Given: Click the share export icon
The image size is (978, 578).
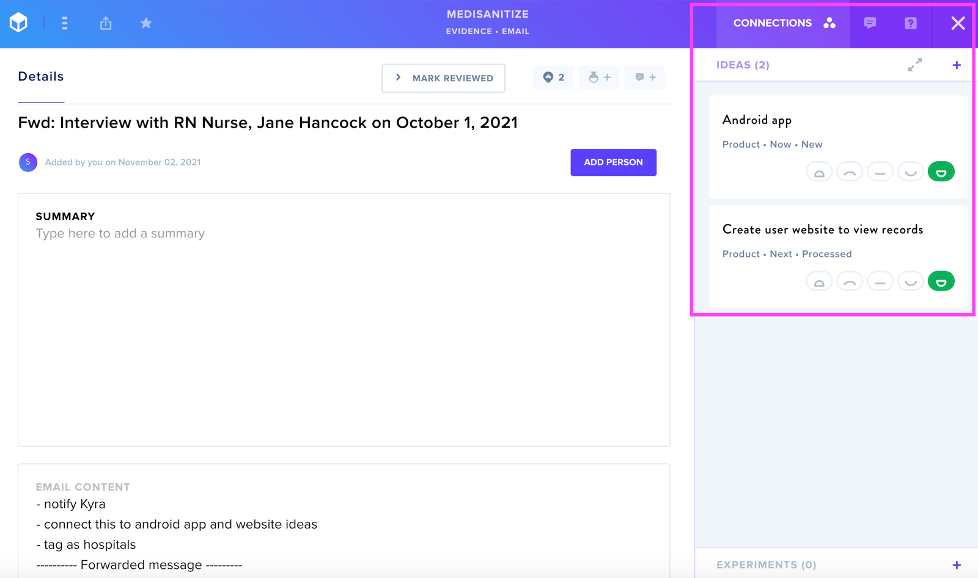Looking at the screenshot, I should (106, 23).
